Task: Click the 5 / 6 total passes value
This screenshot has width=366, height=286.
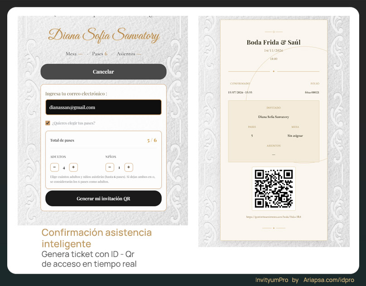Action: pos(152,140)
